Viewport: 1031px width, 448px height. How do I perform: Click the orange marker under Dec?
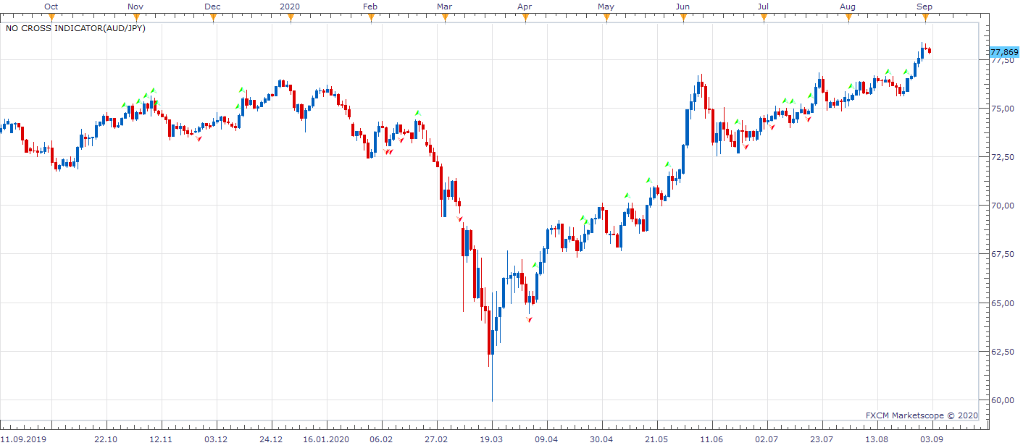coord(213,17)
